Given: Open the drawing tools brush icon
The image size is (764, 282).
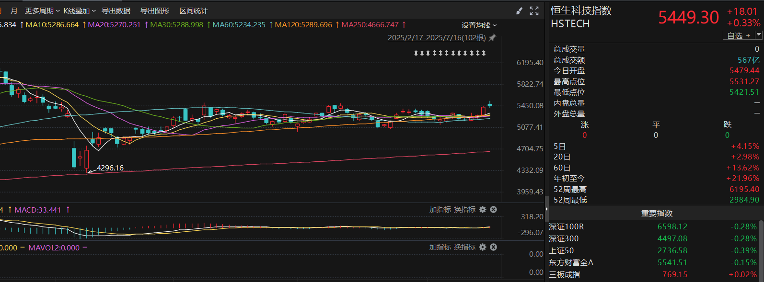Looking at the screenshot, I should pos(519,11).
